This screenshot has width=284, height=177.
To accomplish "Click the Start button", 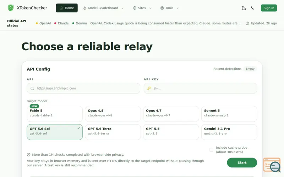I will (242, 162).
